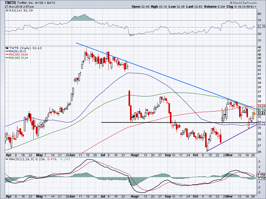Click the RSI(14) 52.39 legend text
266x199 pixels.
pos(21,10)
